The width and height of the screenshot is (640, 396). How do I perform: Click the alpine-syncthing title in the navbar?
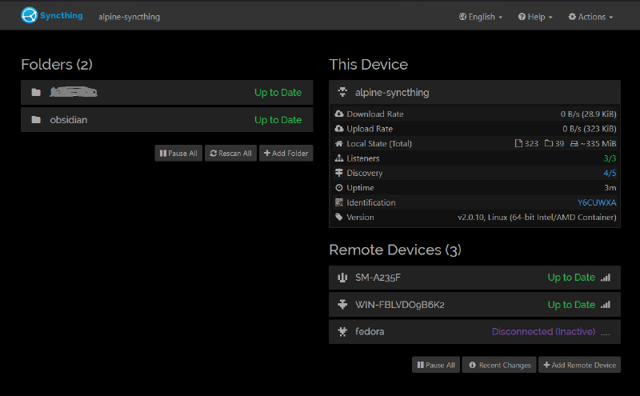[x=129, y=17]
